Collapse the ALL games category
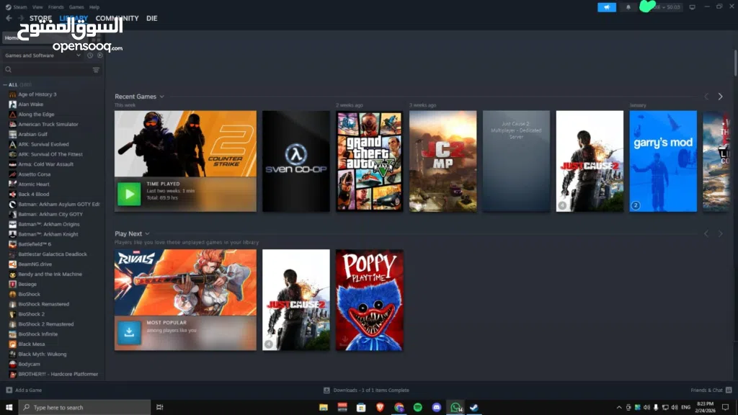 (4, 84)
